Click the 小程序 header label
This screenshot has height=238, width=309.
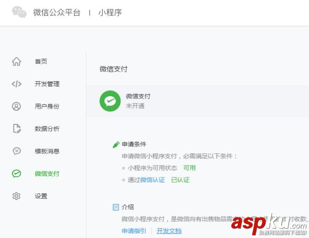[110, 12]
